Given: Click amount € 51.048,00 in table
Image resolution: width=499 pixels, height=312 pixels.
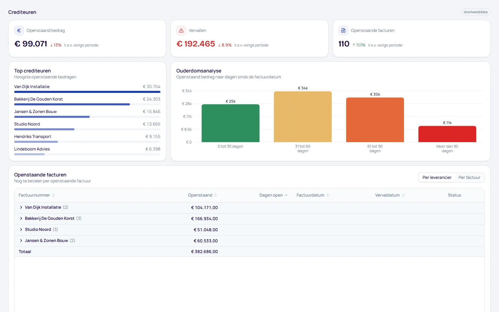Looking at the screenshot, I should [x=206, y=230].
